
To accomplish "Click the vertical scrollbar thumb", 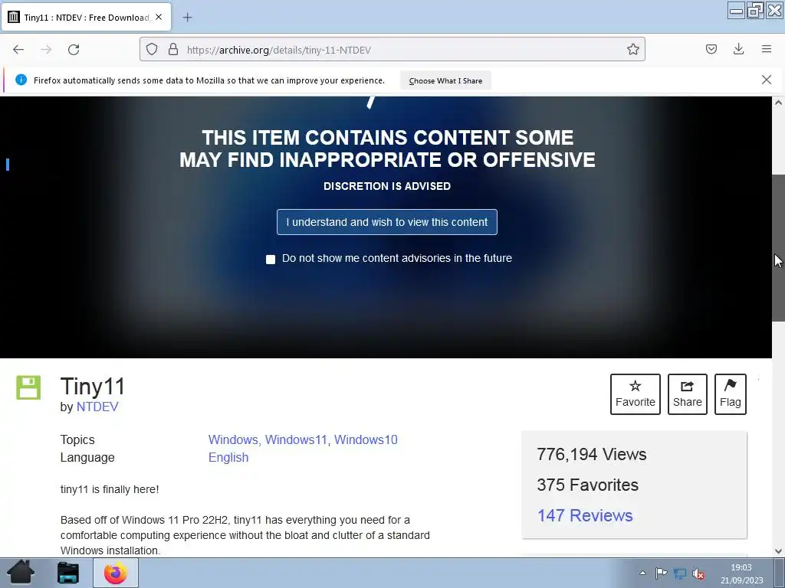I will pyautogui.click(x=778, y=248).
